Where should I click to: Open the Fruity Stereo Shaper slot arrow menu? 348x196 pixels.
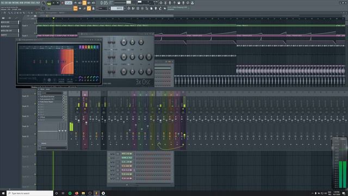point(39,102)
